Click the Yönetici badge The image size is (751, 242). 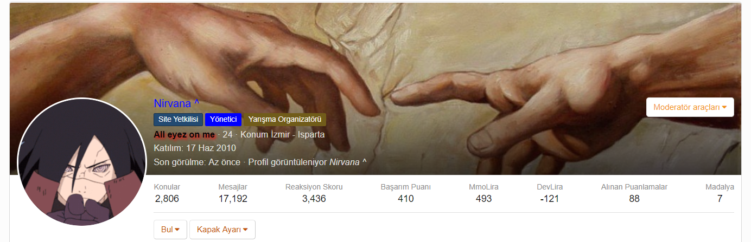(223, 120)
